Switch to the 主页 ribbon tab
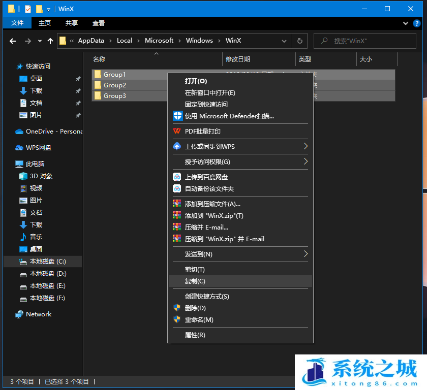Viewport: 427px width, 390px height. (x=44, y=23)
